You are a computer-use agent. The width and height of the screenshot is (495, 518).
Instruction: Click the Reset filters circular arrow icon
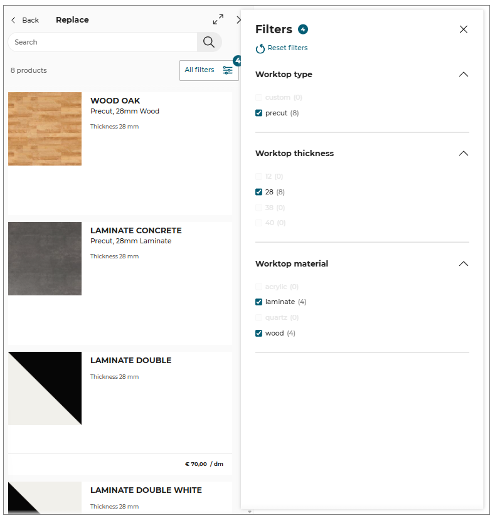260,48
